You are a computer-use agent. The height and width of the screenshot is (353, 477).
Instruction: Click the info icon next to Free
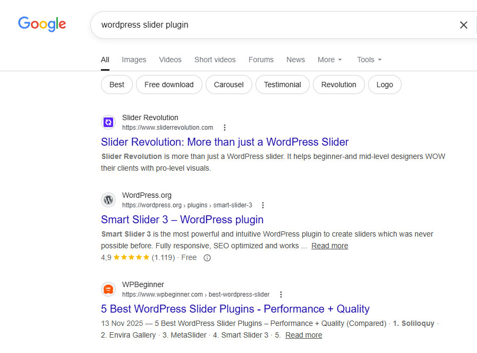point(207,258)
